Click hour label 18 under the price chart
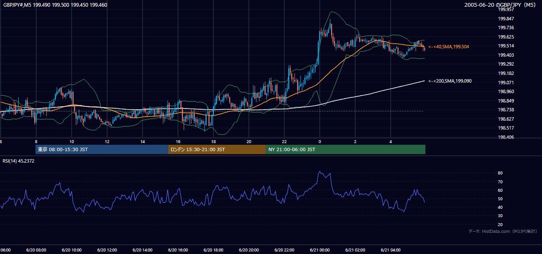This screenshot has width=542, height=254. coord(213,142)
